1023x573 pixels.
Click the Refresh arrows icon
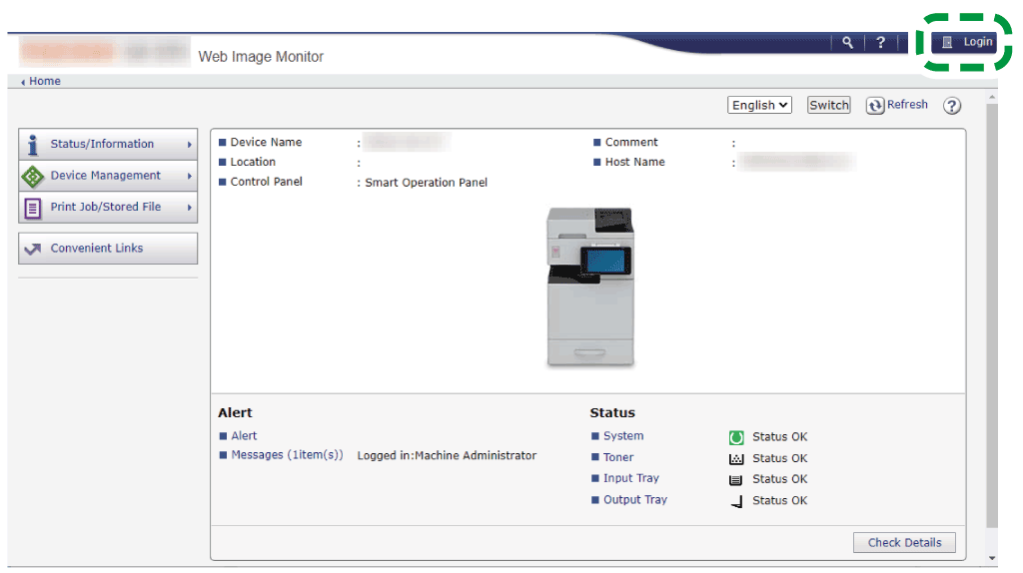pos(875,106)
